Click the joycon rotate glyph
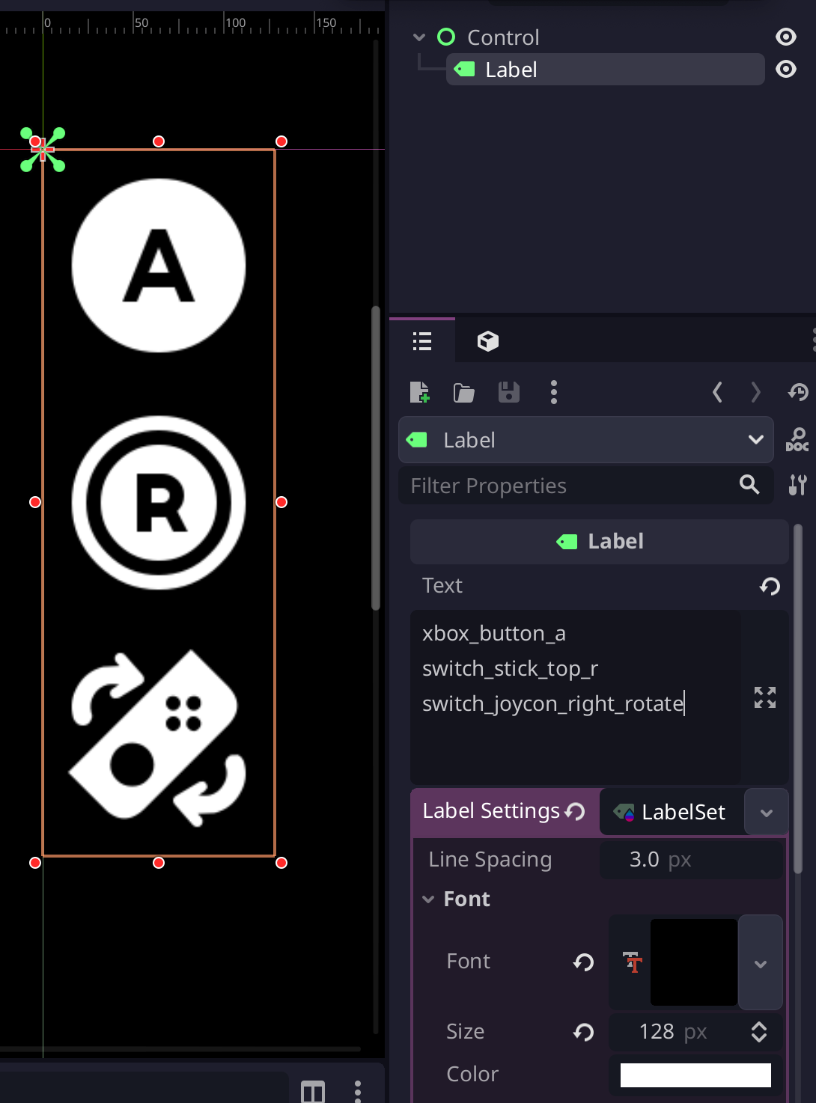The height and width of the screenshot is (1103, 816). (159, 739)
